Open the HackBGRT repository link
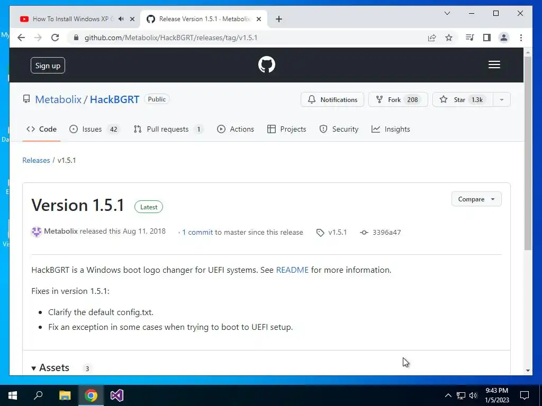This screenshot has height=406, width=542. coord(114,99)
